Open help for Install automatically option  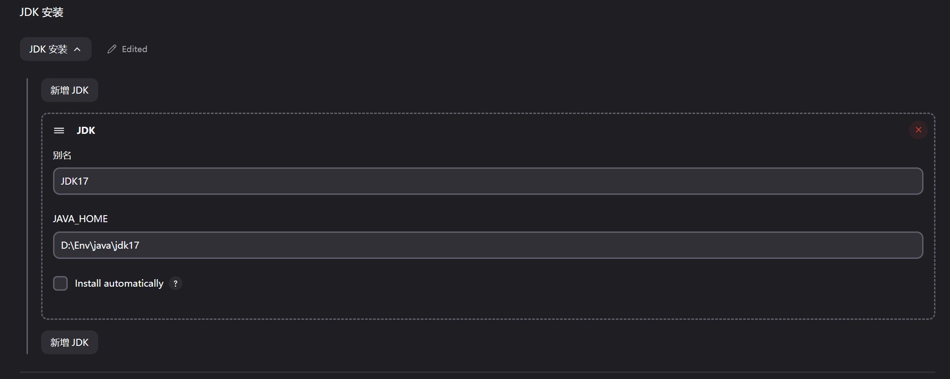[x=176, y=284]
